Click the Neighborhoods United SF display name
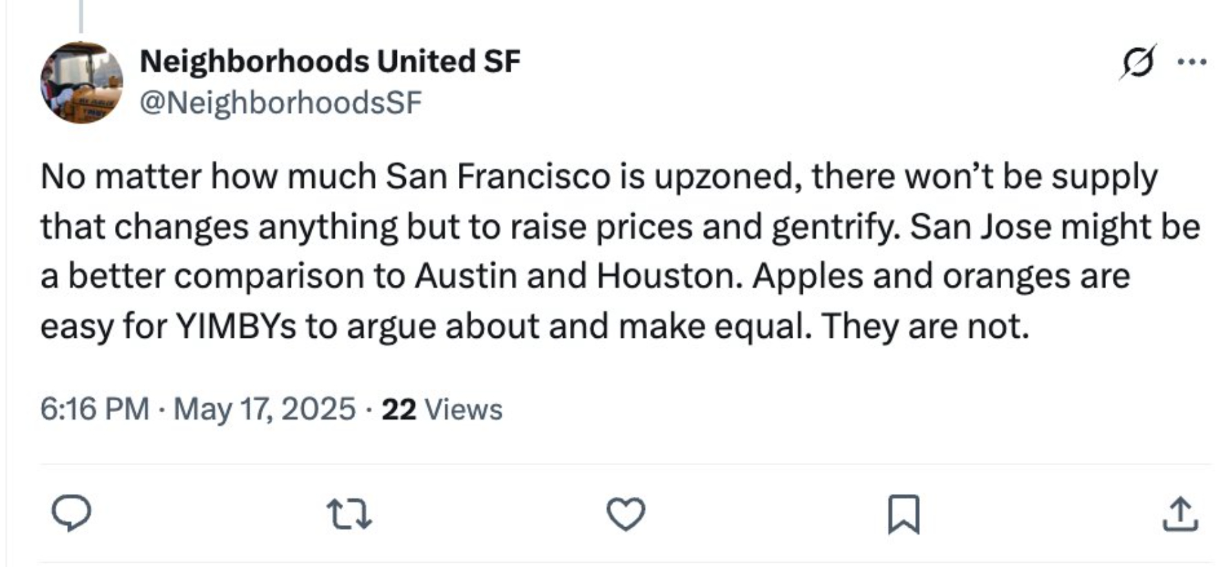Image resolution: width=1221 pixels, height=567 pixels. click(330, 62)
